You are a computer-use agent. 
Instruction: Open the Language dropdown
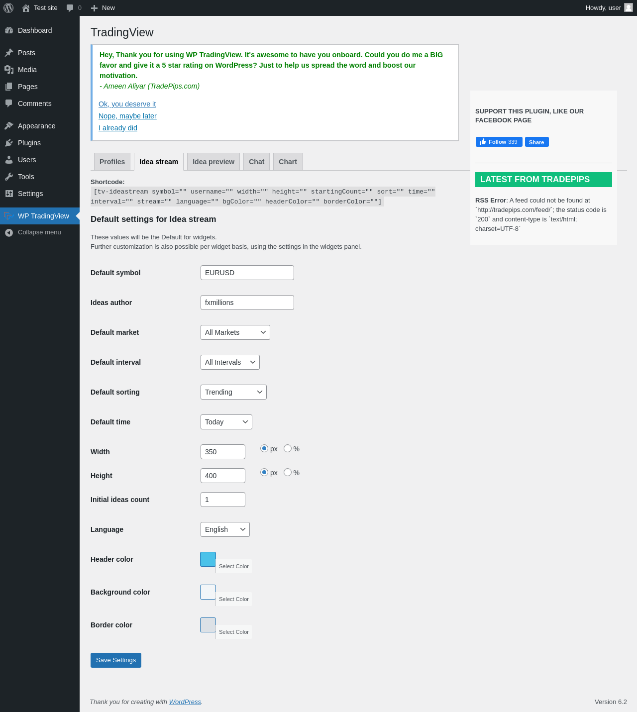click(225, 529)
